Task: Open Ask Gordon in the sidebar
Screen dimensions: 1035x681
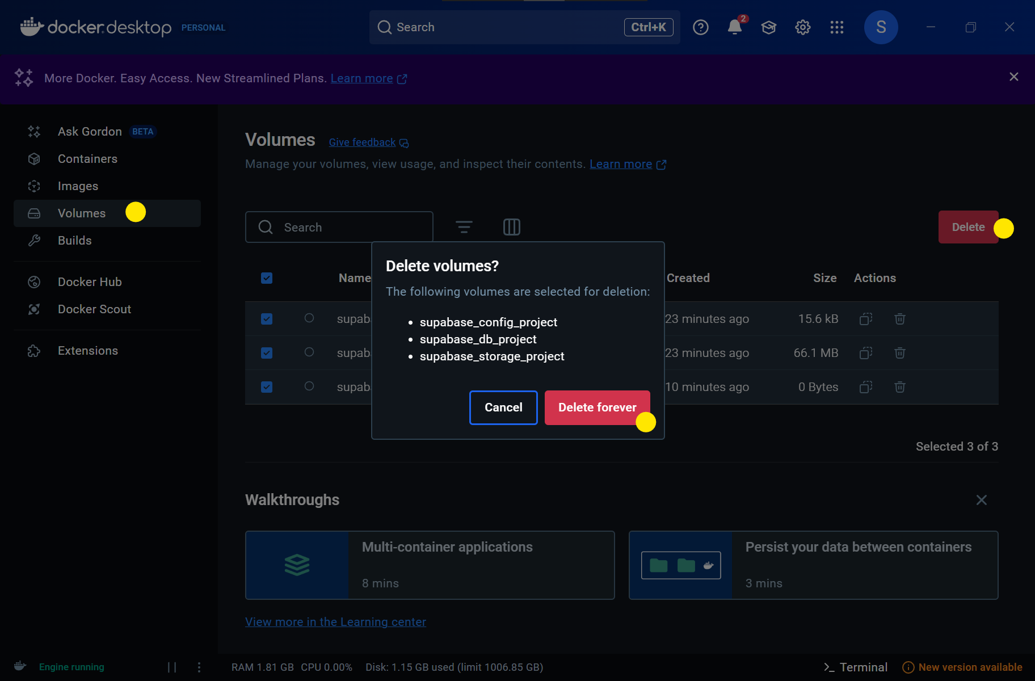Action: (x=107, y=132)
